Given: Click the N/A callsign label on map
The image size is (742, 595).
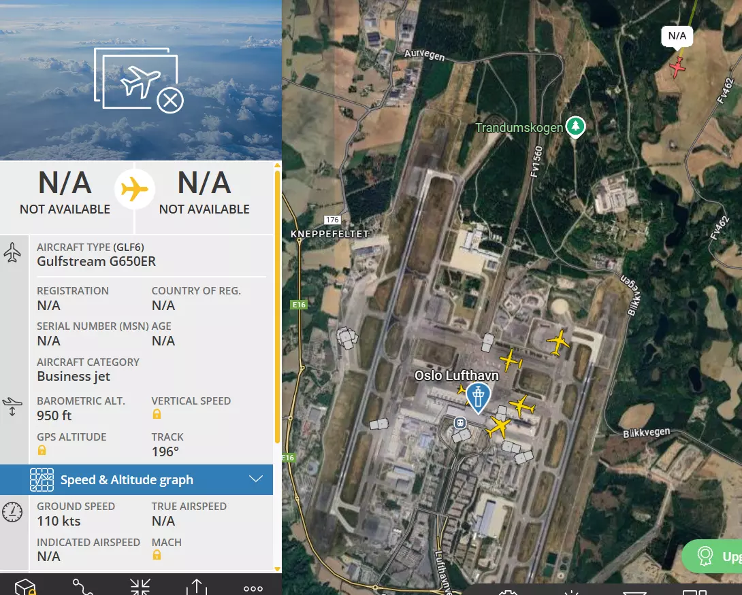Looking at the screenshot, I should pyautogui.click(x=677, y=36).
